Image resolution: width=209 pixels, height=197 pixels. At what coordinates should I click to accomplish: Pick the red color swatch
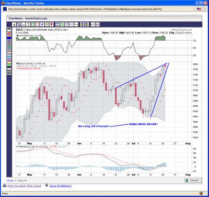pyautogui.click(x=9, y=33)
